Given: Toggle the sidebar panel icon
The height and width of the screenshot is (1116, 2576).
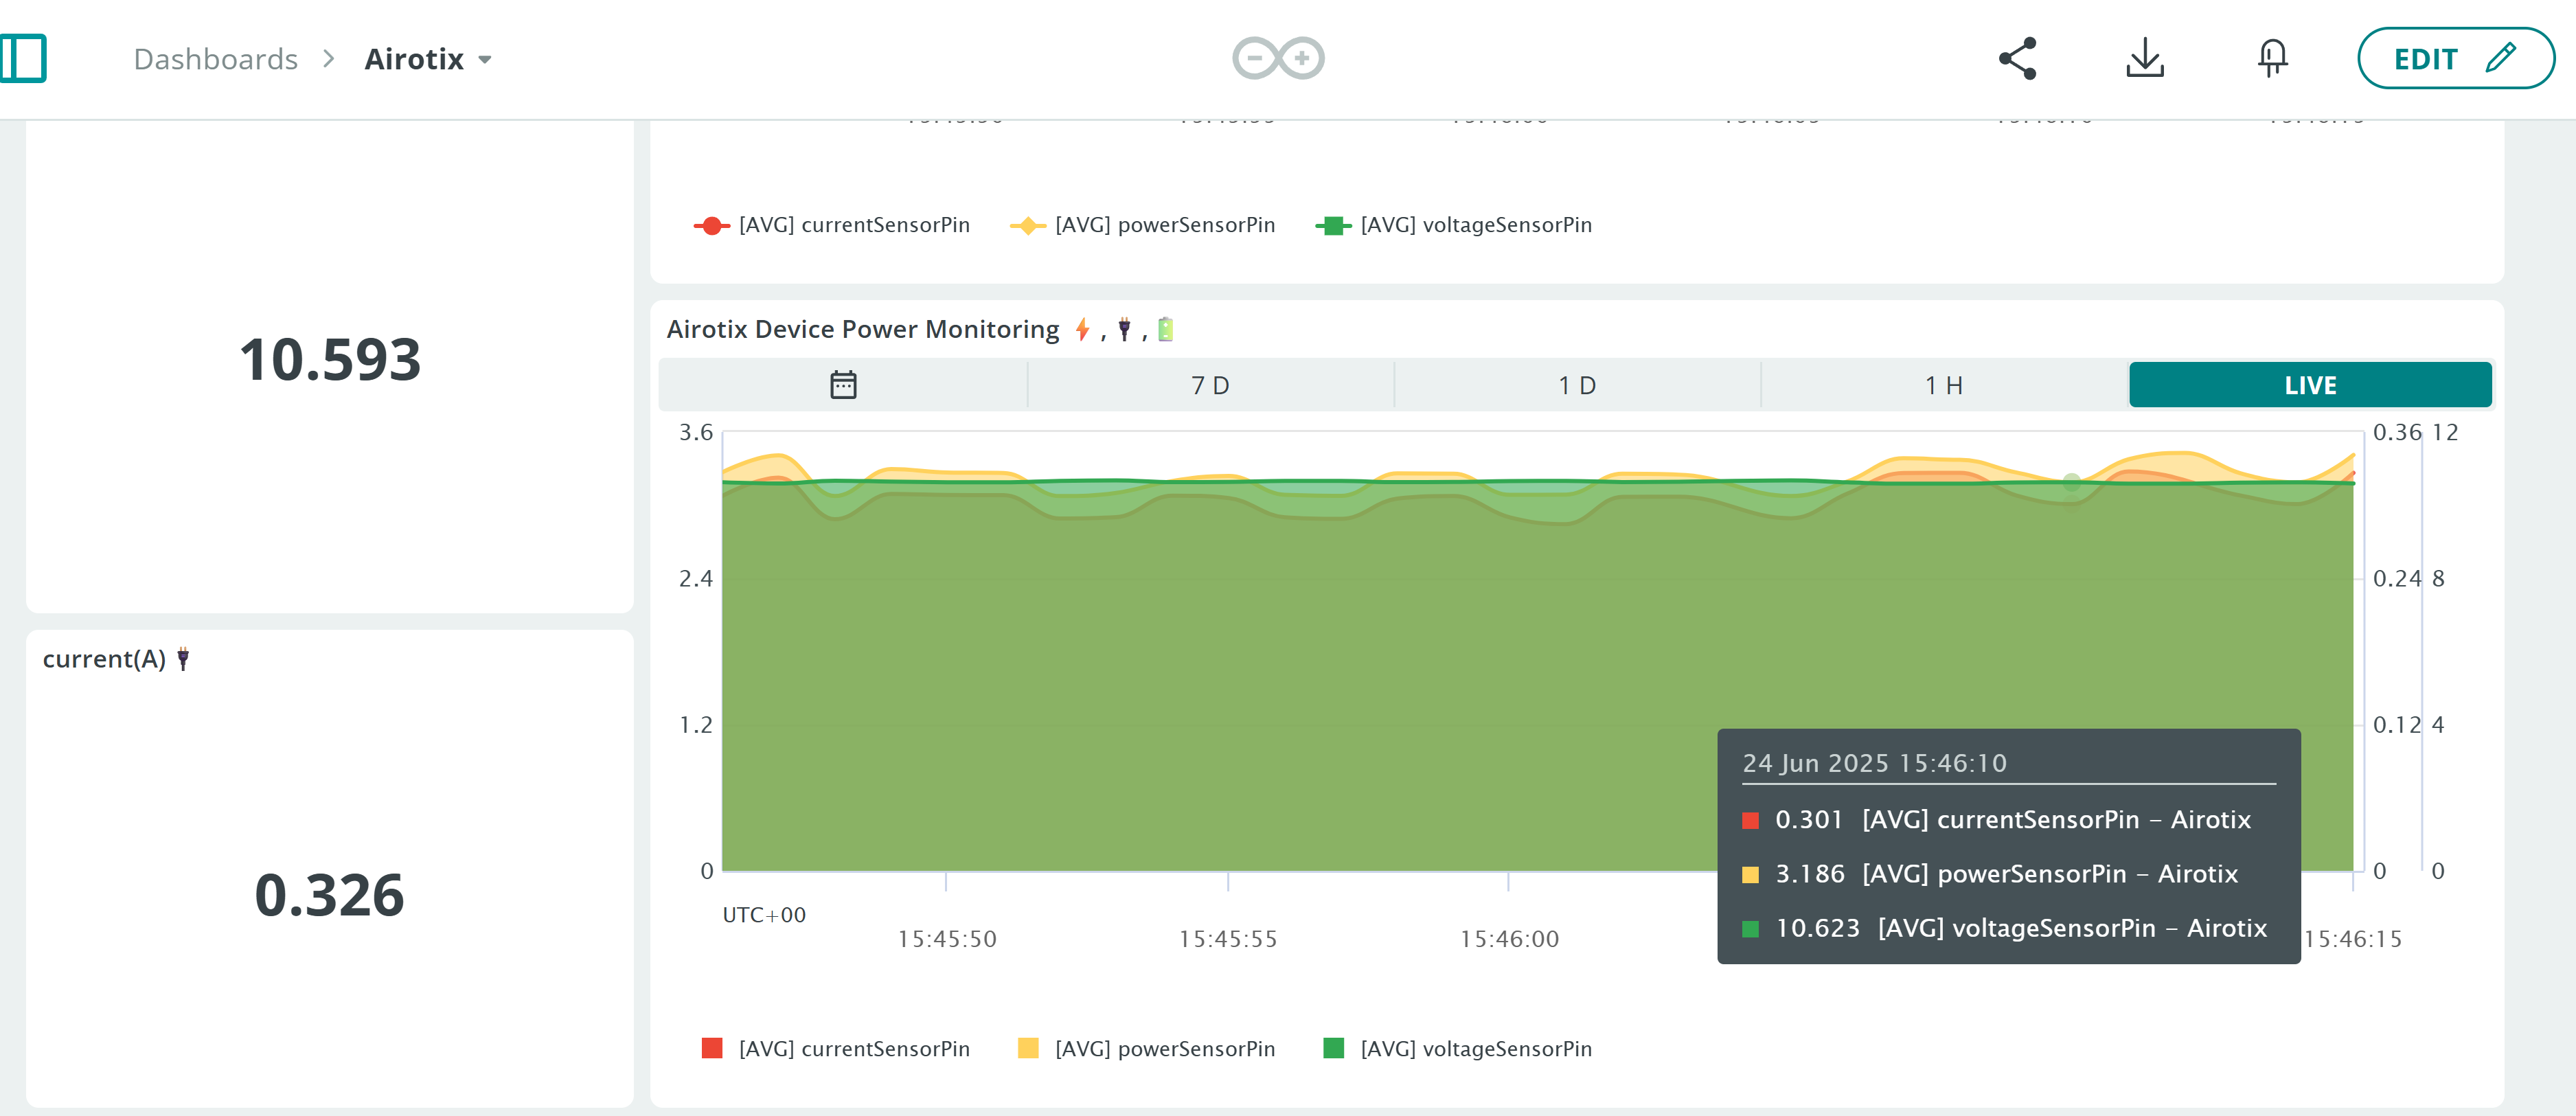Looking at the screenshot, I should point(23,58).
